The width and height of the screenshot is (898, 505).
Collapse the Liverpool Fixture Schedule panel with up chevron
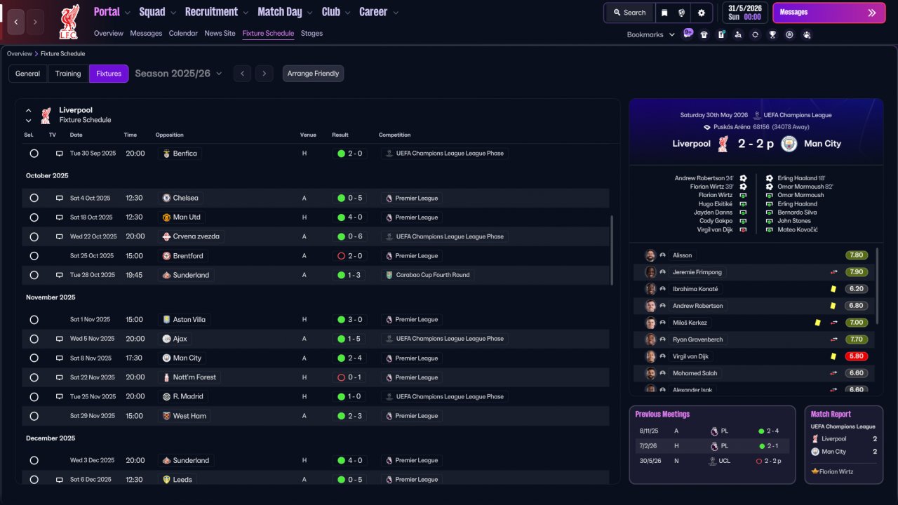pos(29,111)
